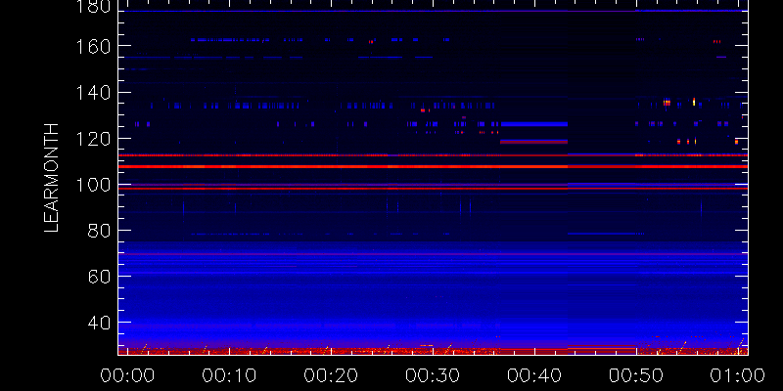Viewport: 783px width, 391px height.
Task: Click the 120 frequency axis label
Action: pyautogui.click(x=93, y=139)
